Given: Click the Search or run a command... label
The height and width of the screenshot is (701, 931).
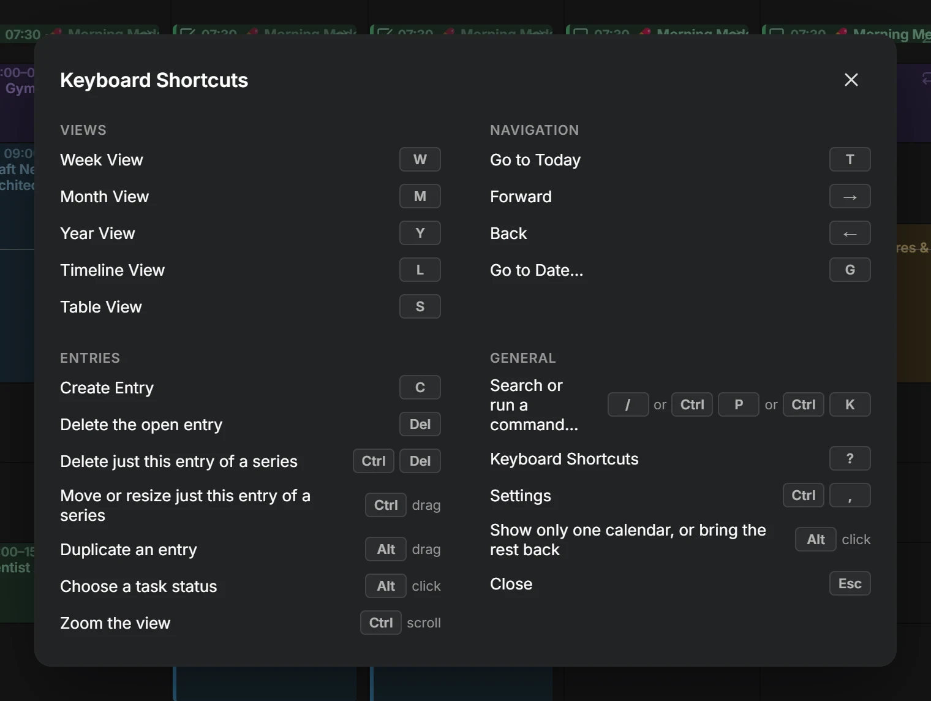Looking at the screenshot, I should click(534, 405).
